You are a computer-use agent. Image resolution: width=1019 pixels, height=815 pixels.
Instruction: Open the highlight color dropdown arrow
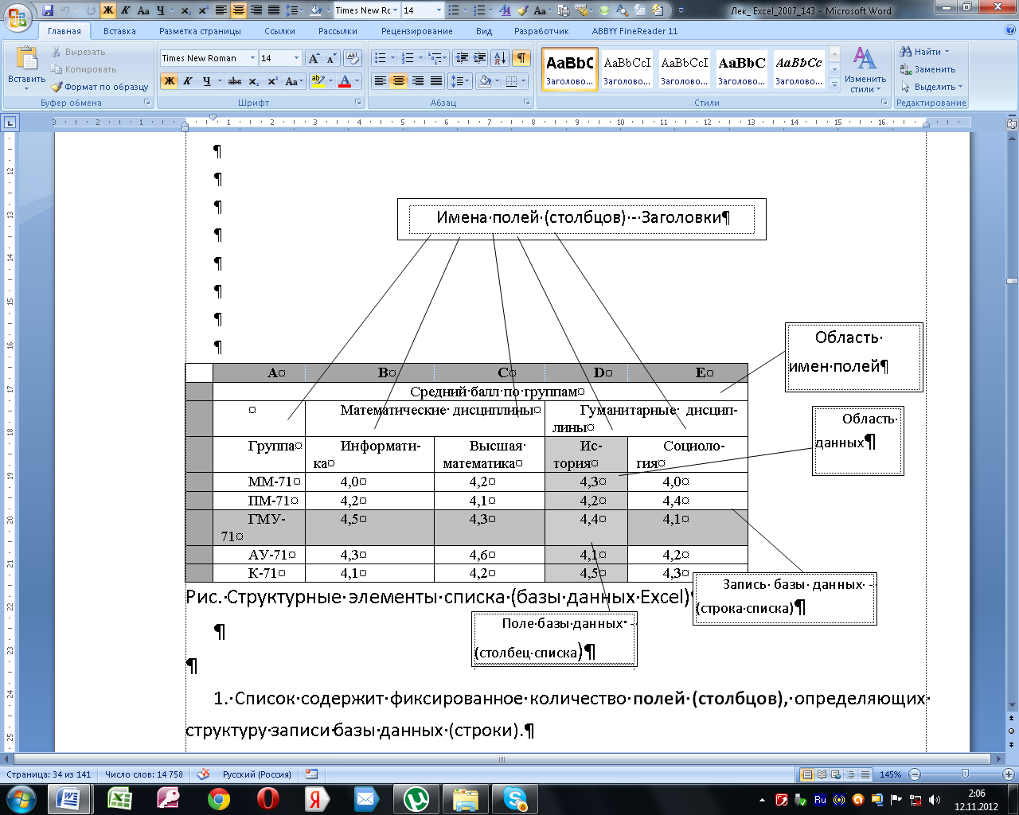[x=330, y=81]
